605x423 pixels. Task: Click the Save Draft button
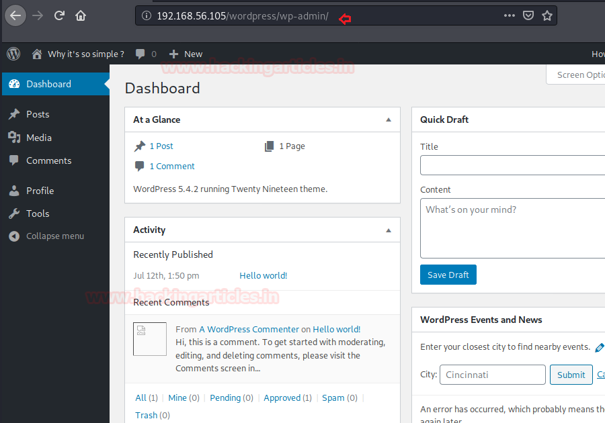tap(448, 275)
